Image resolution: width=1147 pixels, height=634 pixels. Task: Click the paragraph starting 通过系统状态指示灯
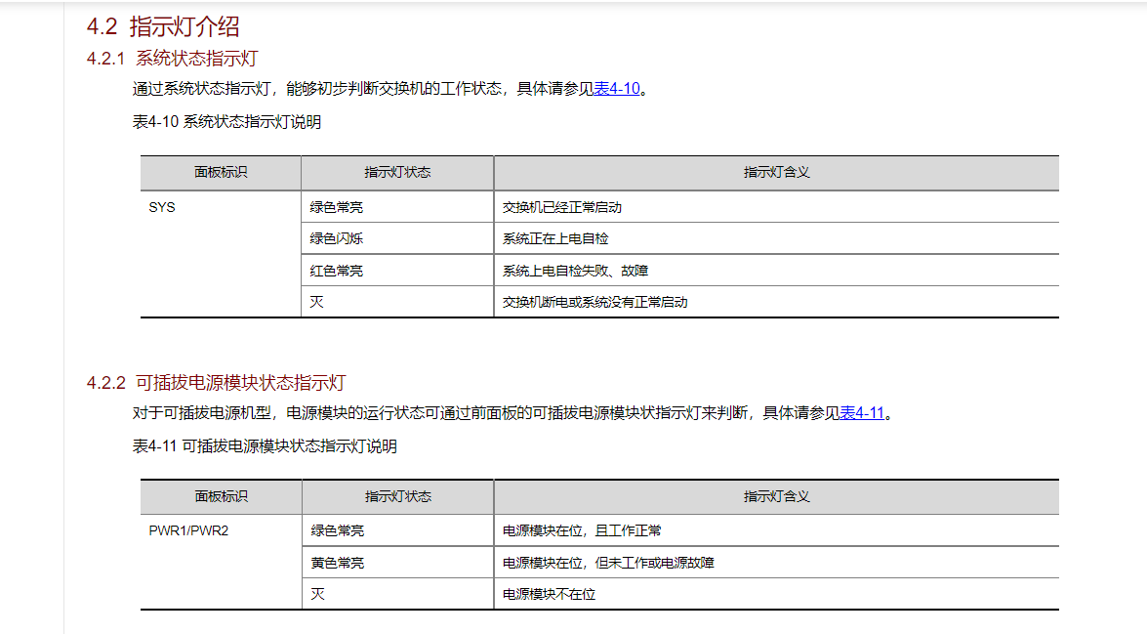[390, 89]
